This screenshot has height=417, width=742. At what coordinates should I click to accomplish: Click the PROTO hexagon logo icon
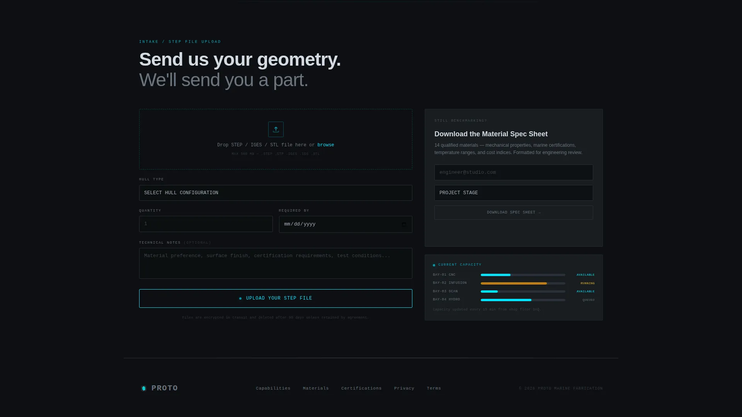[x=144, y=388]
